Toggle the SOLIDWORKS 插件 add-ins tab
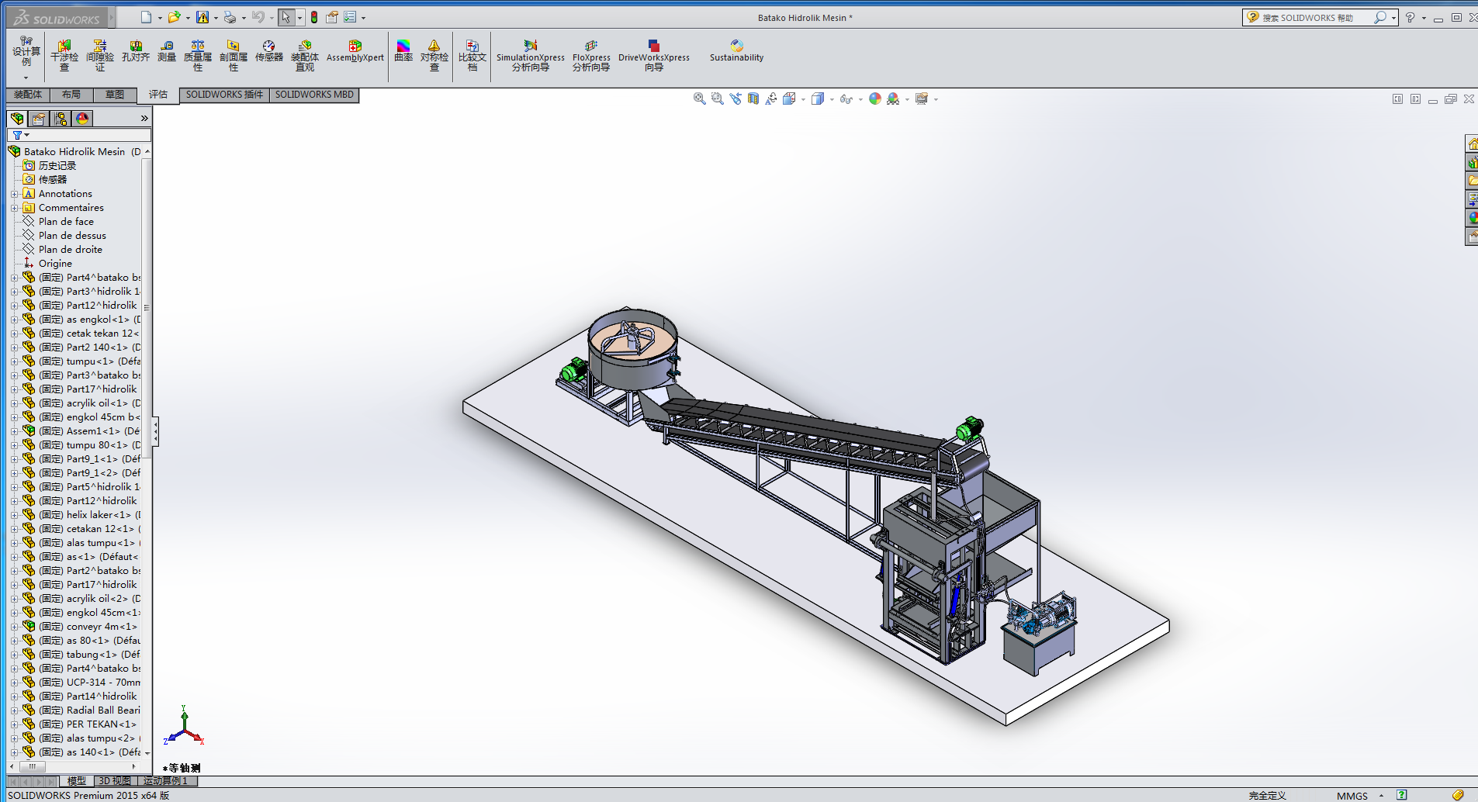This screenshot has width=1478, height=802. coord(224,95)
